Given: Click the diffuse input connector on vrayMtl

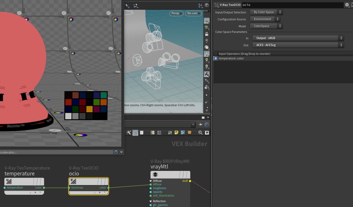Looking at the screenshot, I should pos(151,185).
